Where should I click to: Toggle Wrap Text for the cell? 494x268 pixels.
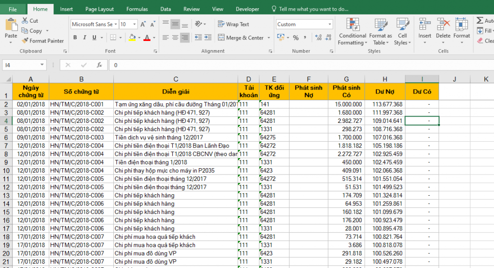tap(233, 24)
